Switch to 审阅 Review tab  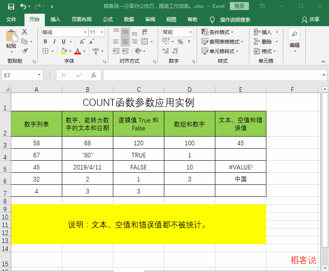[x=150, y=20]
